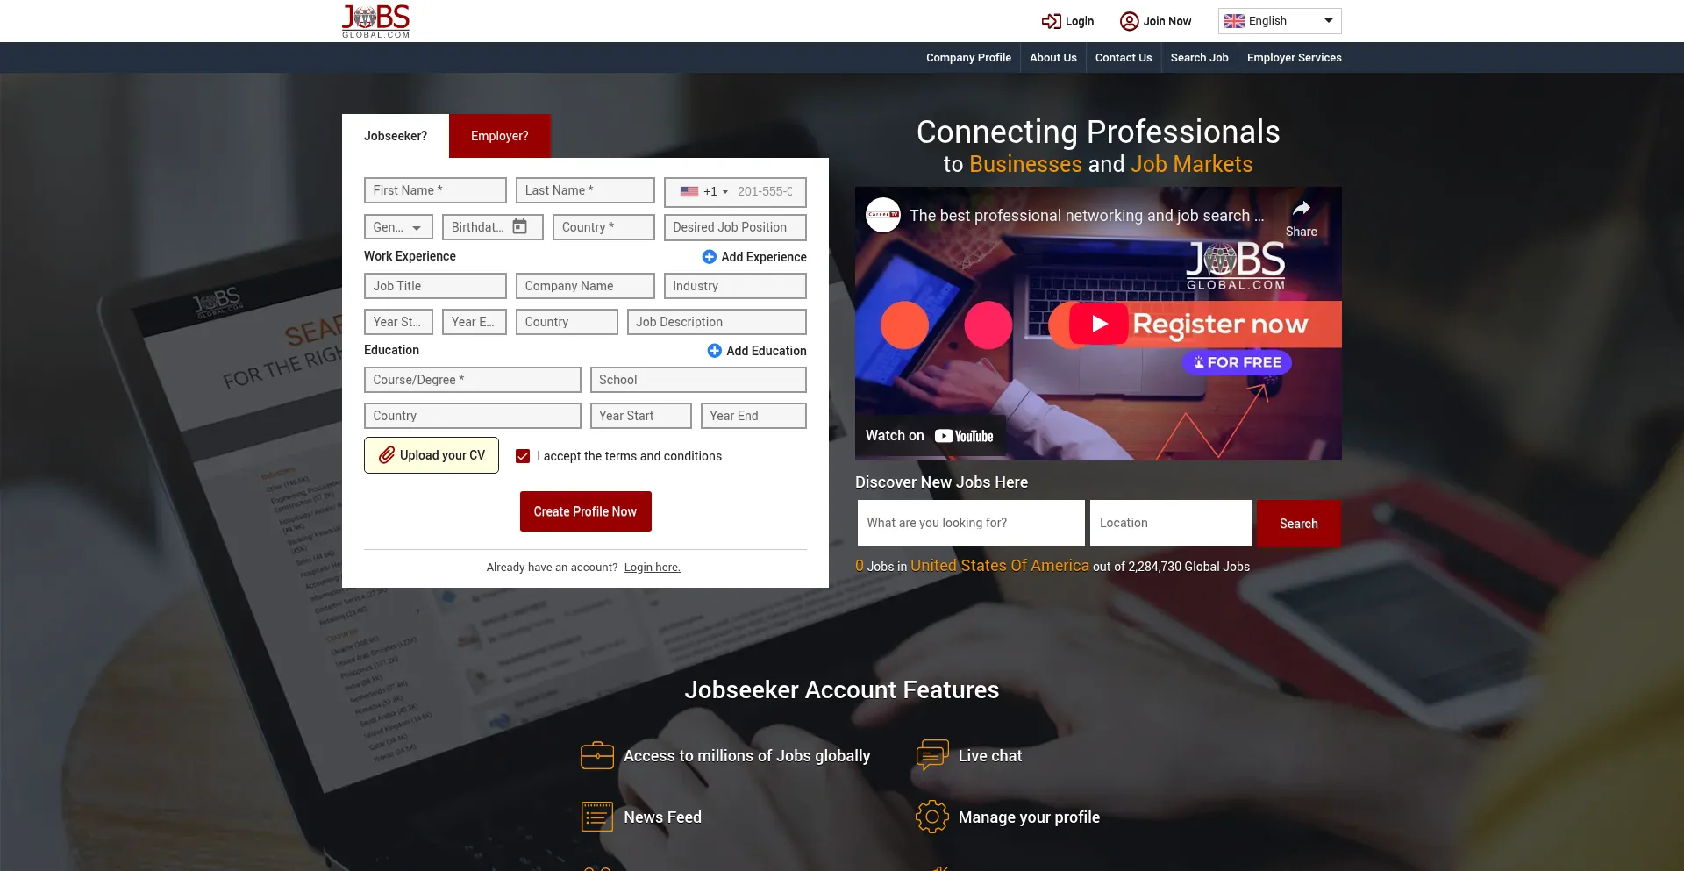Focus the School field
The height and width of the screenshot is (871, 1684).
click(x=698, y=380)
